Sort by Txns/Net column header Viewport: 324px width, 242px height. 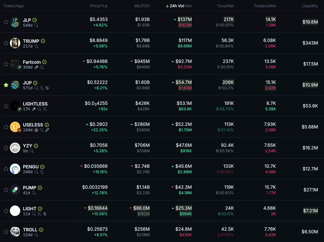(x=225, y=6)
